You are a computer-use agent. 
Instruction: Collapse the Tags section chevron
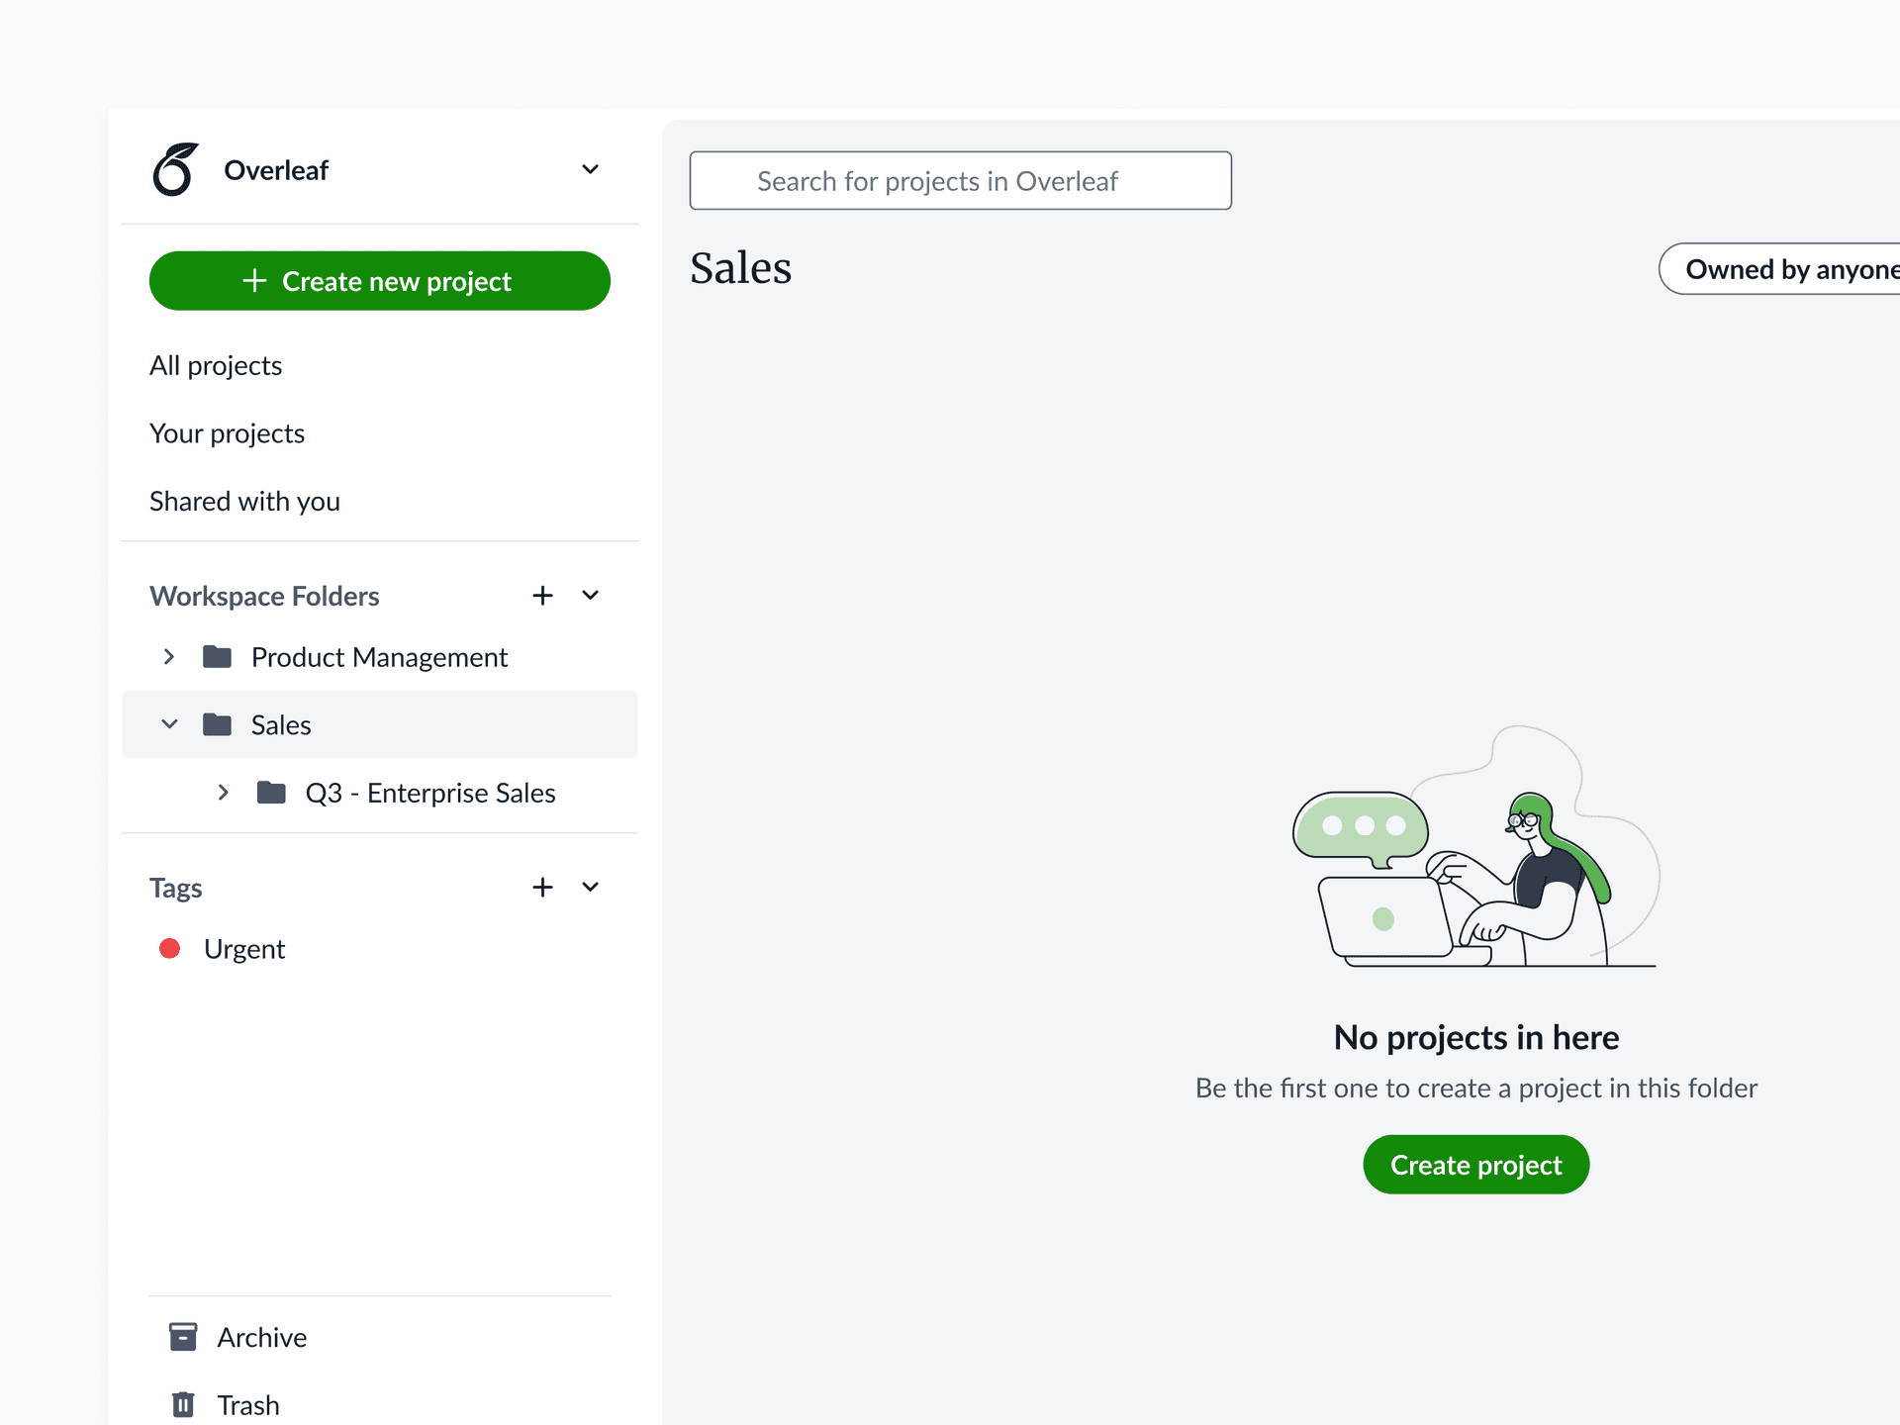[x=590, y=888]
